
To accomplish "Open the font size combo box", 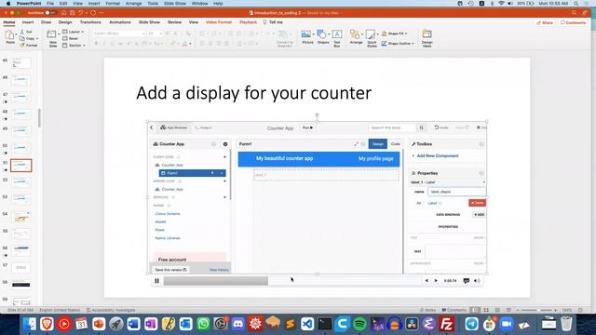I will coord(156,33).
